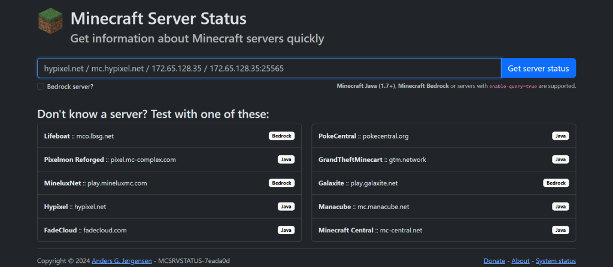The height and width of the screenshot is (267, 613).
Task: Click the Minecraft grass block logo
Action: (50, 21)
